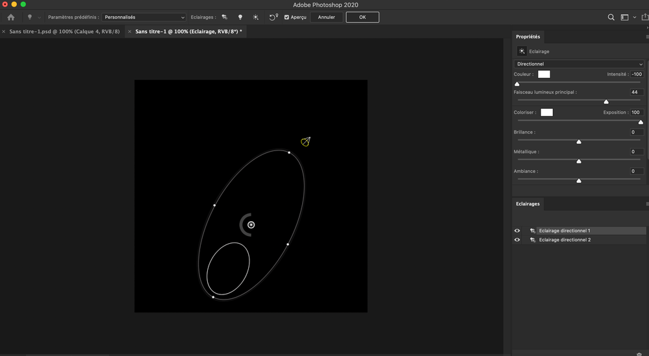Add a new point light bulb icon
The width and height of the screenshot is (649, 356).
click(x=240, y=18)
